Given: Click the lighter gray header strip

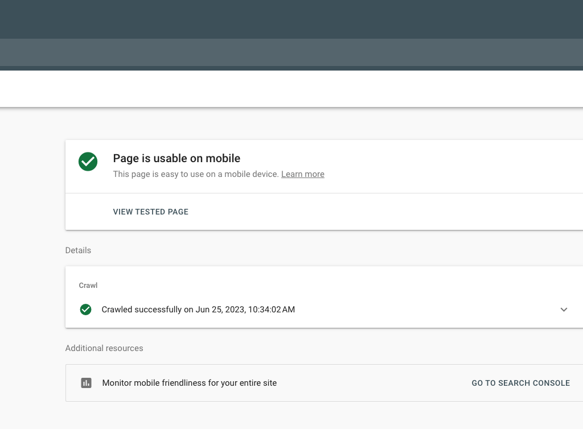Looking at the screenshot, I should click(x=291, y=52).
